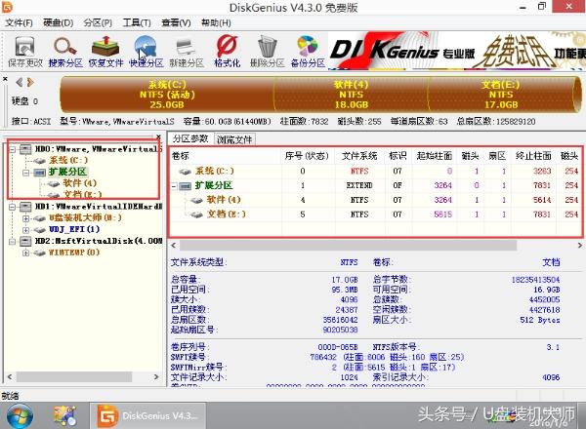Open the 硬盘(D) menu
The image size is (586, 429).
click(x=58, y=22)
